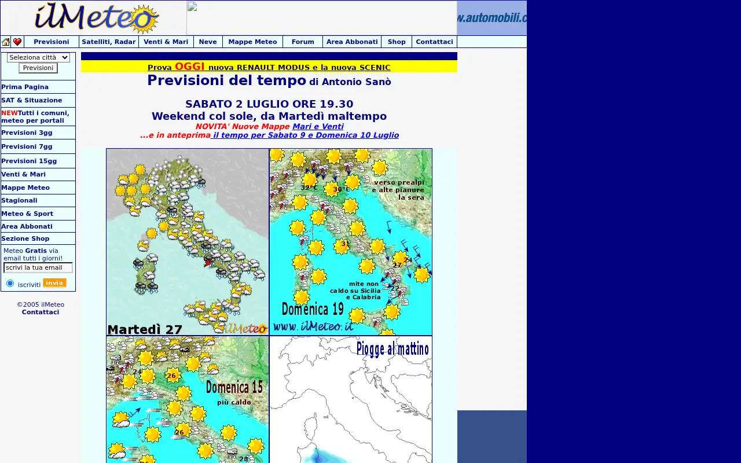Viewport: 741px width, 463px height.
Task: Open the Previsioni menu in top bar
Action: 52,42
